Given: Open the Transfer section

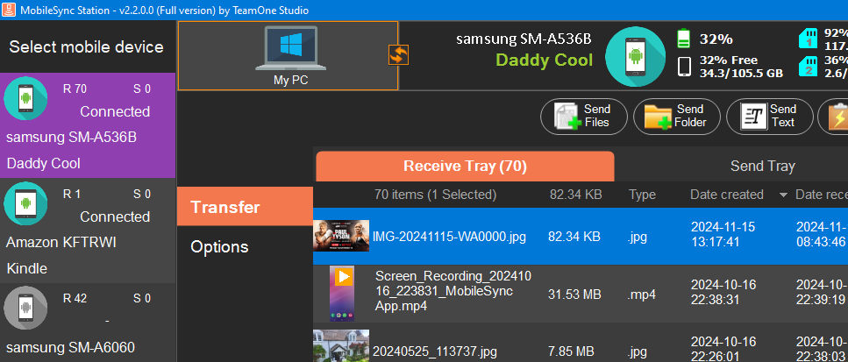Looking at the screenshot, I should (x=245, y=207).
